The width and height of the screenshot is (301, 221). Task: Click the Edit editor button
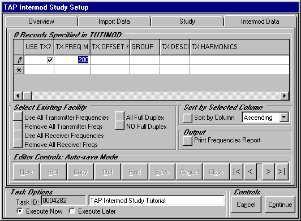(53, 171)
